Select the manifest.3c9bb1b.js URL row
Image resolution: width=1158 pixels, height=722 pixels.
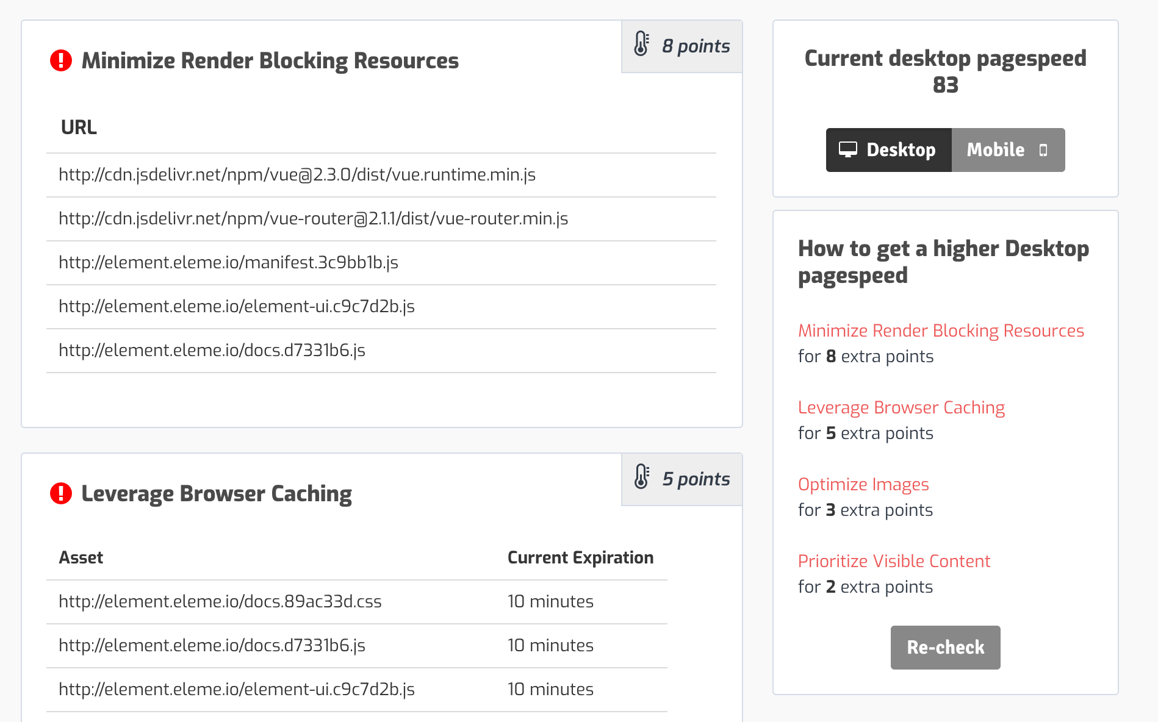(228, 263)
